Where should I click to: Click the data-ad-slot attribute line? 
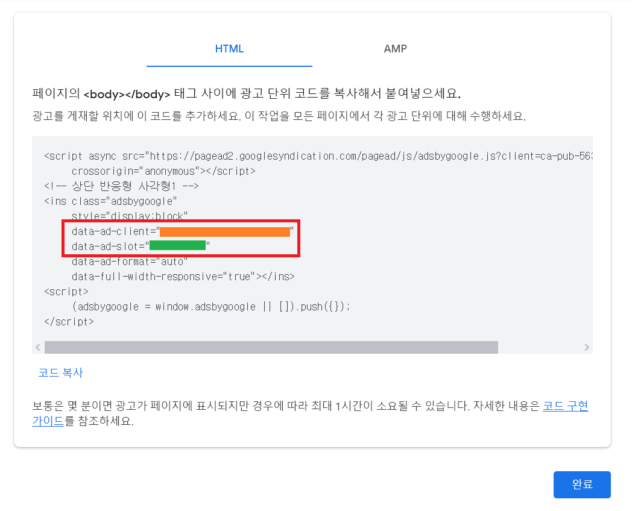click(141, 246)
